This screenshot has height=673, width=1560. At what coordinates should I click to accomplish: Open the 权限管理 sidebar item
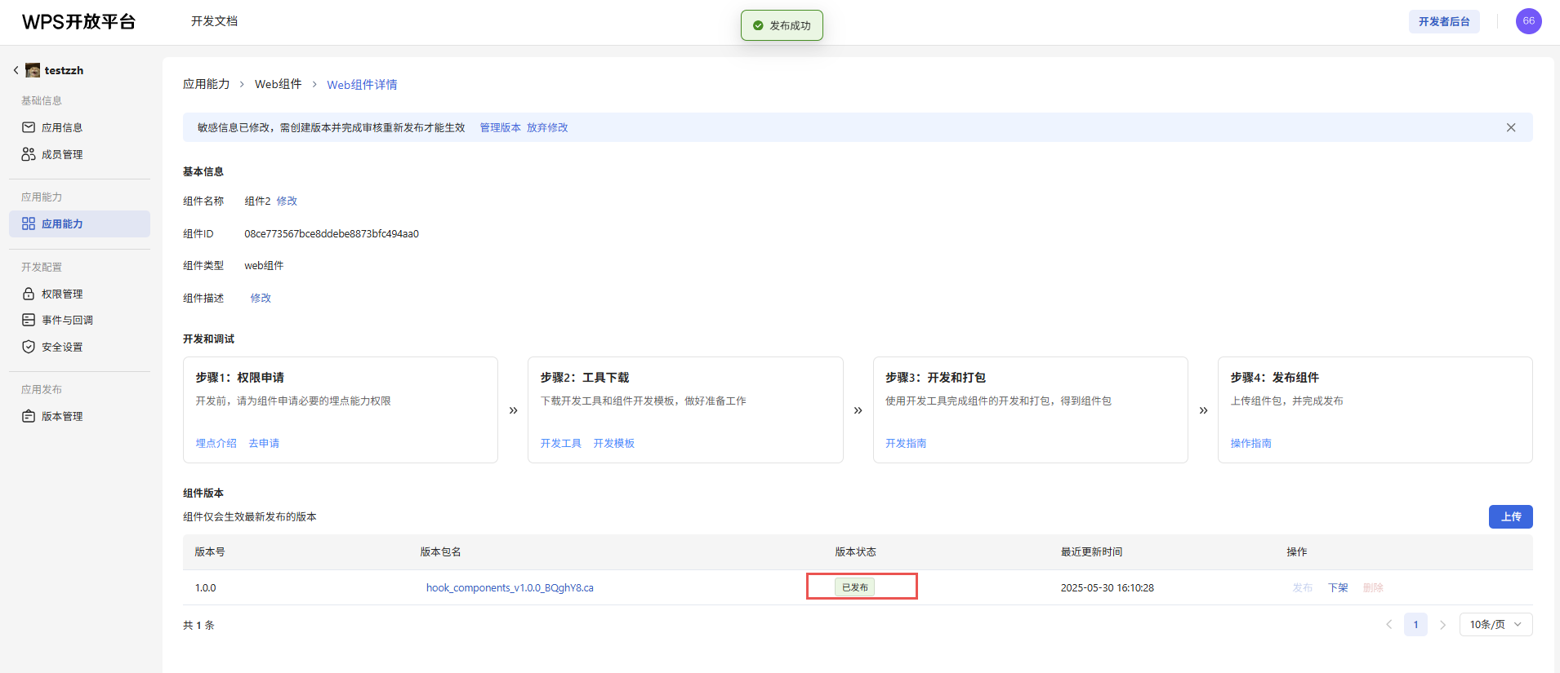(79, 294)
